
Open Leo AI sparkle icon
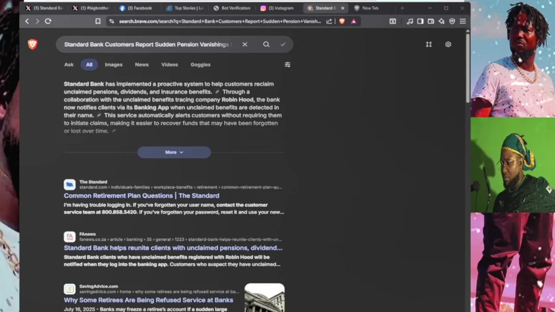(441, 21)
